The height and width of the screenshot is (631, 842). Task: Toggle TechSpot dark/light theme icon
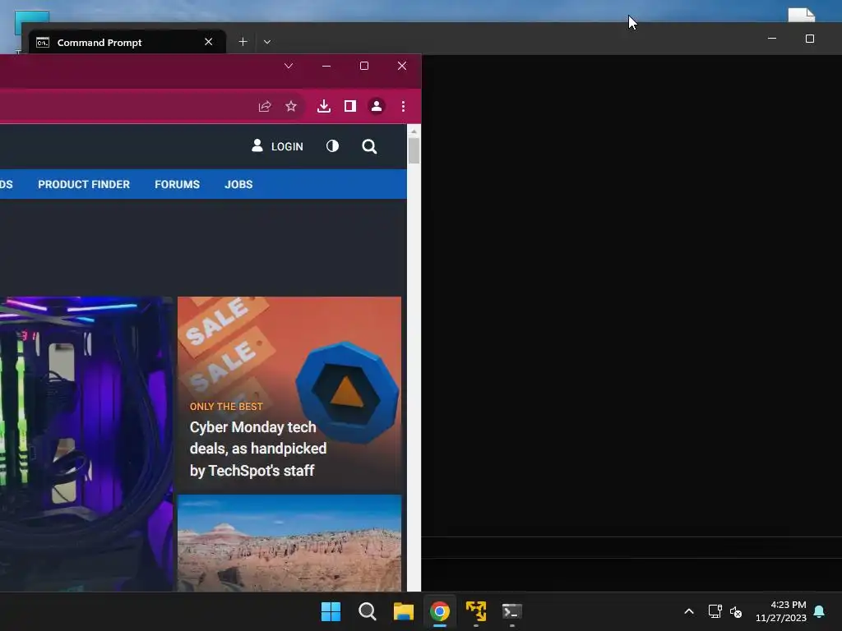click(332, 146)
